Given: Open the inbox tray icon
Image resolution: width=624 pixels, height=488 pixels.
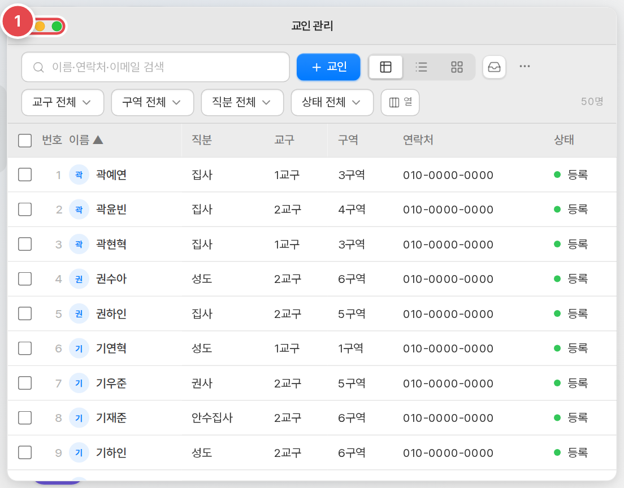Looking at the screenshot, I should pyautogui.click(x=494, y=67).
